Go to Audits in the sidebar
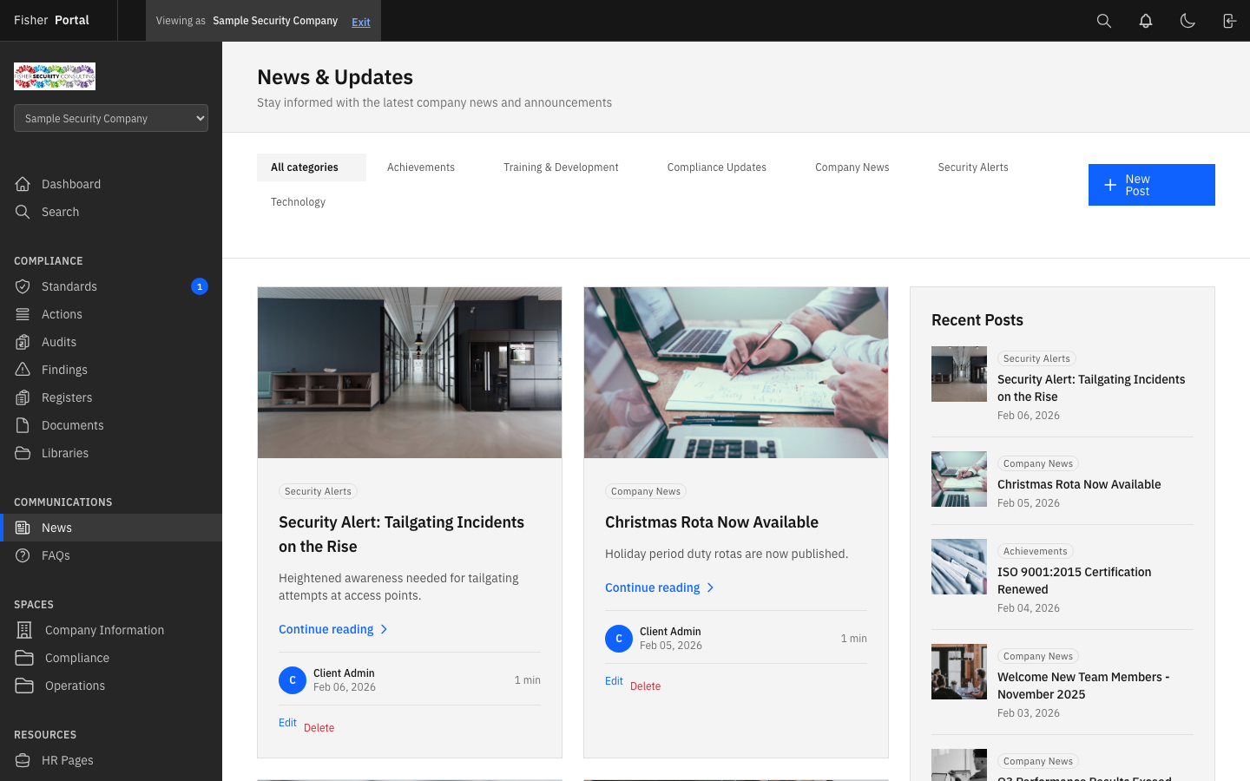The width and height of the screenshot is (1250, 781). [x=59, y=342]
